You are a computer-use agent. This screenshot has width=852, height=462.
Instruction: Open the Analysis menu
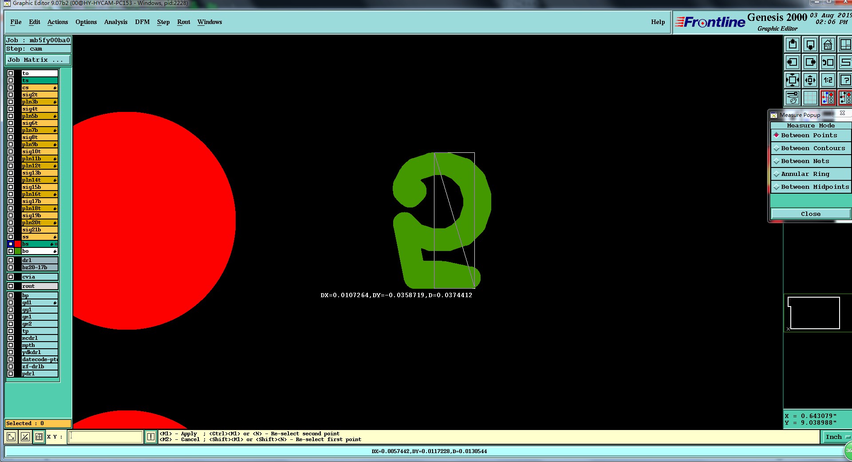tap(116, 22)
